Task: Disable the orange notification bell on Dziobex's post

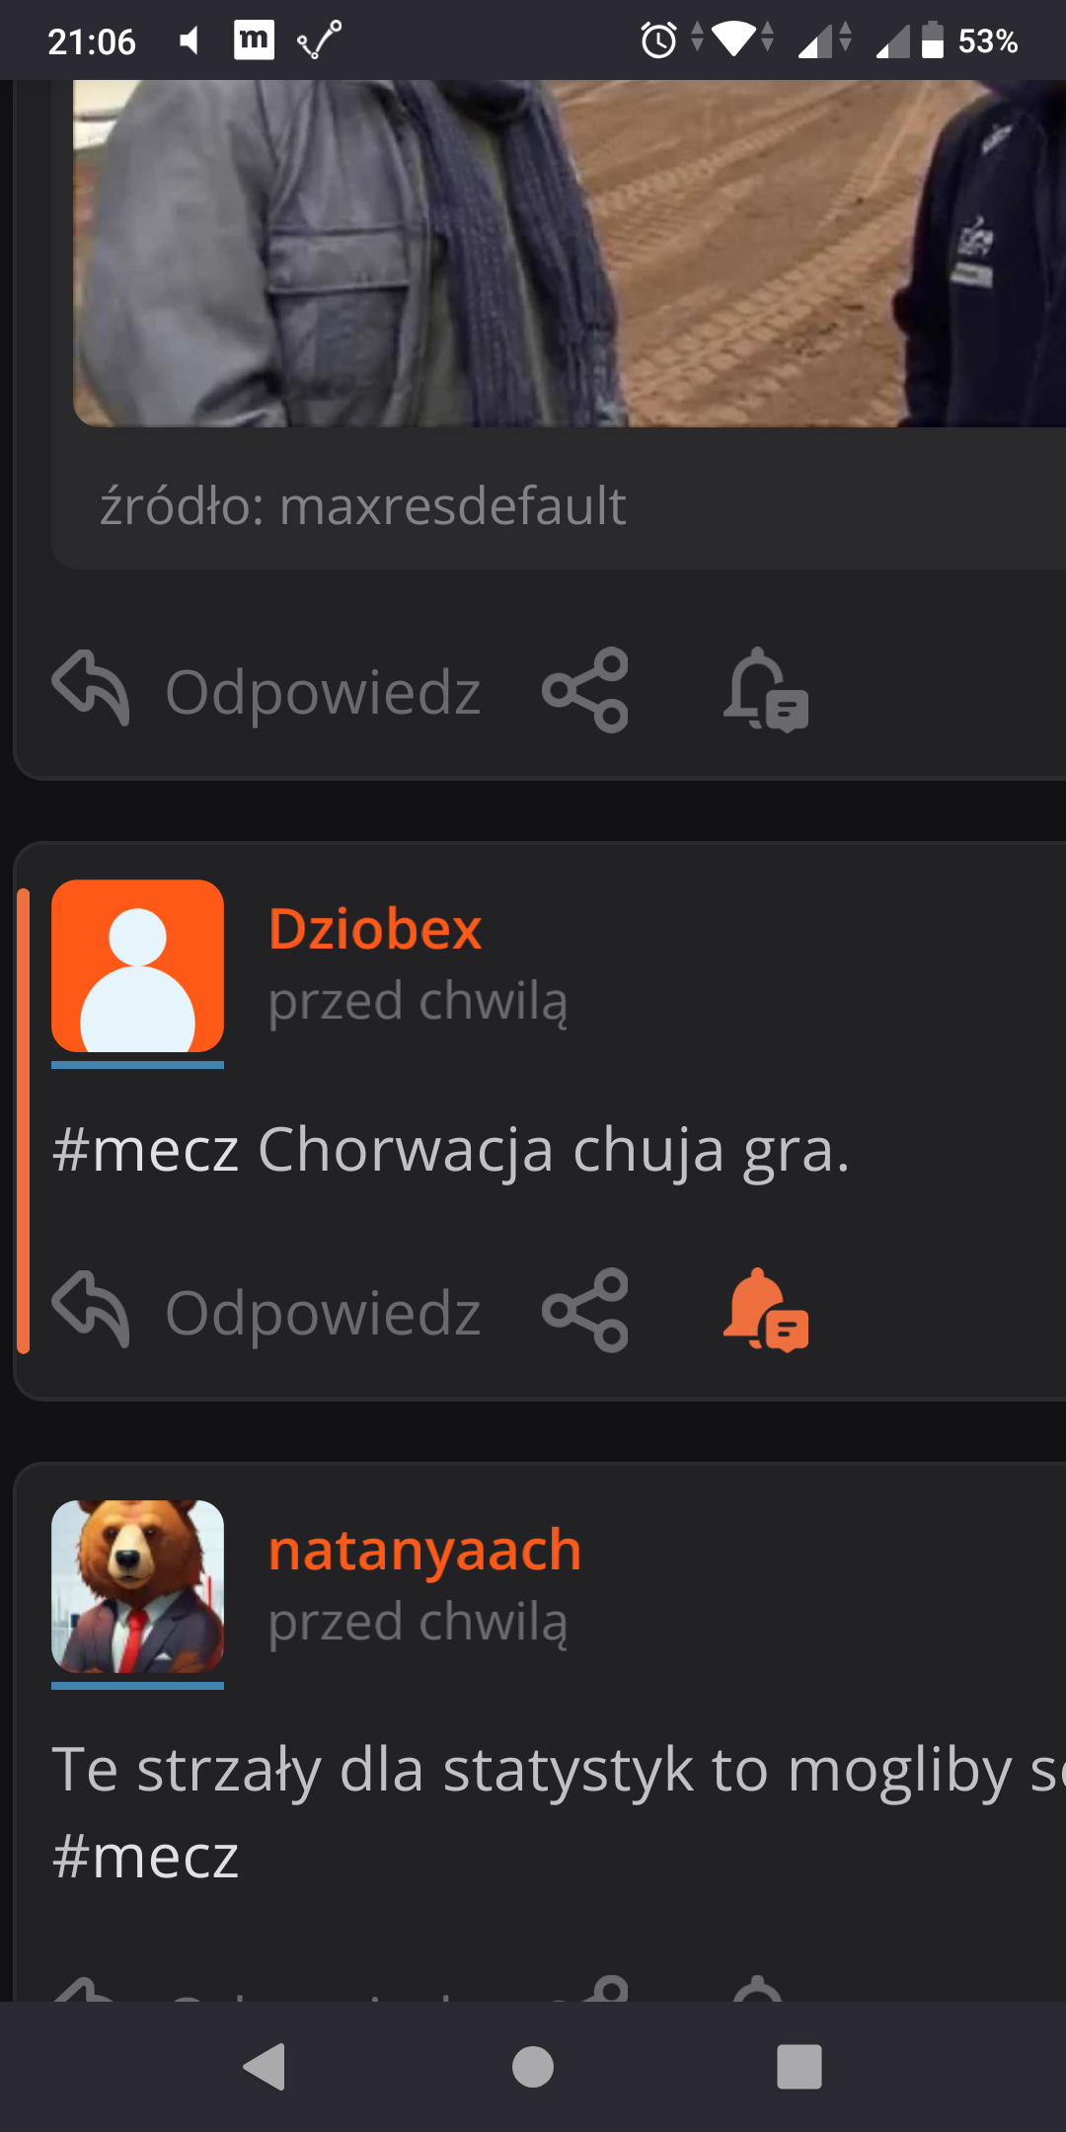Action: [x=766, y=1310]
